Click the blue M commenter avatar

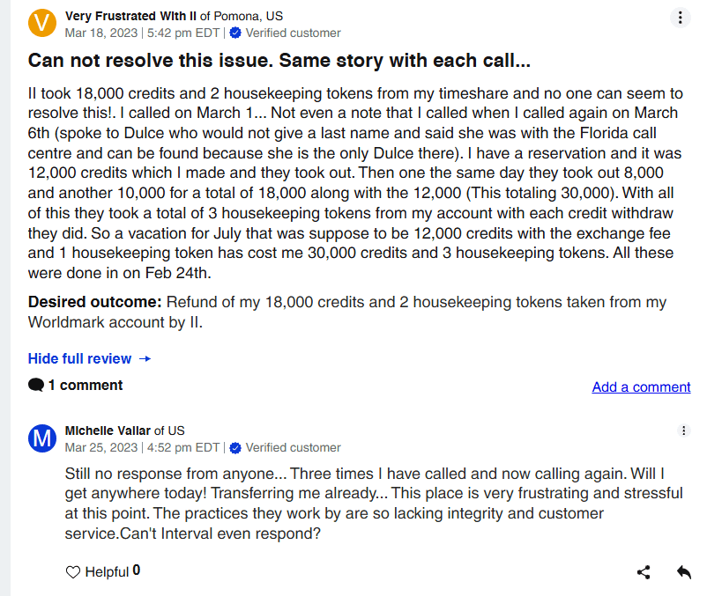coord(42,438)
